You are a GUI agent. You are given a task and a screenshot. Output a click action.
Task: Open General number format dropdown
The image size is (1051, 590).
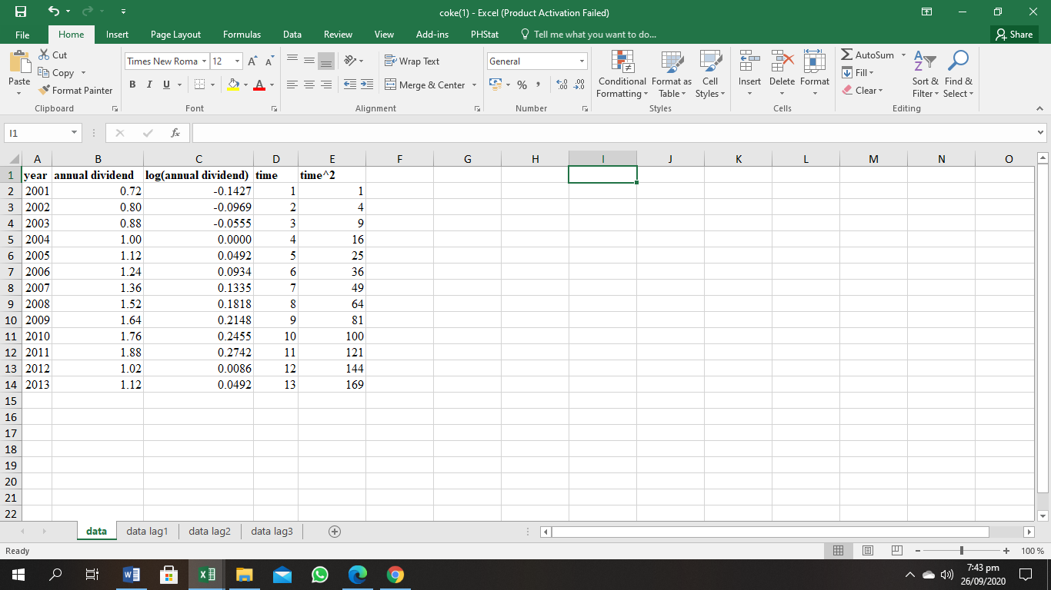[582, 61]
